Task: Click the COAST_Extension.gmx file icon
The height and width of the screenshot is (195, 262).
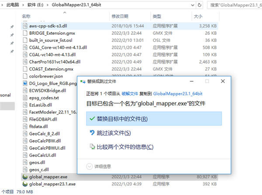Action: [25, 69]
